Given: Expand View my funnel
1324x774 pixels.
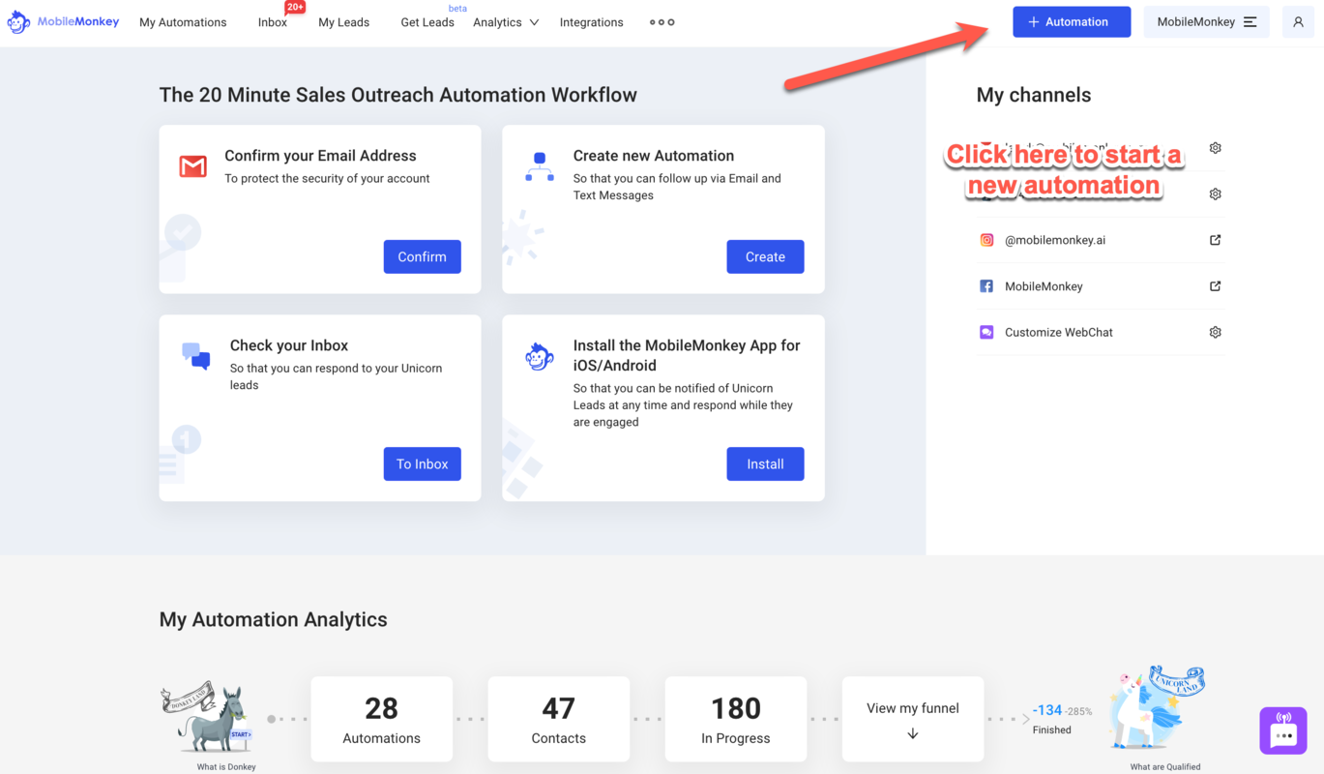Looking at the screenshot, I should 912,719.
